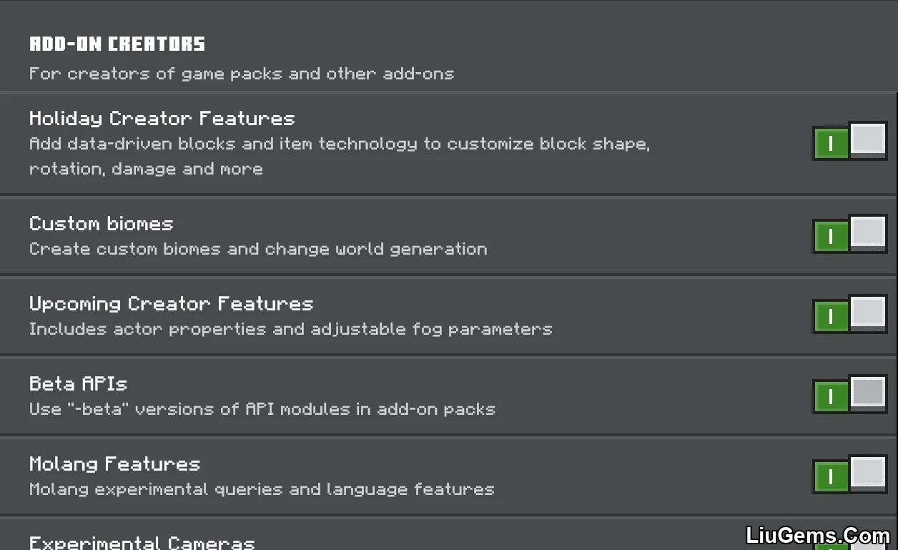
Task: Toggle the Experimental Cameras switch
Action: coord(849,545)
